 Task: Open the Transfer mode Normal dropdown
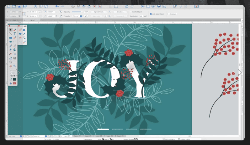pyautogui.click(x=77, y=16)
